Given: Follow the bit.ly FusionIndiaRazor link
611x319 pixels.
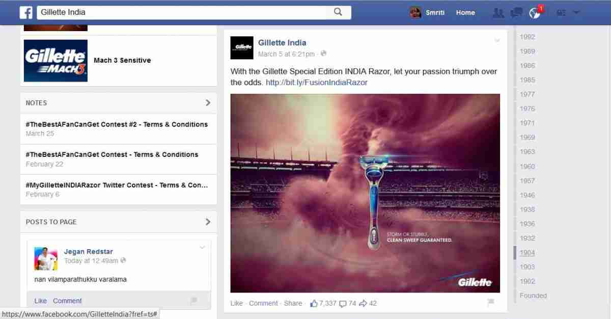Looking at the screenshot, I should pyautogui.click(x=317, y=82).
